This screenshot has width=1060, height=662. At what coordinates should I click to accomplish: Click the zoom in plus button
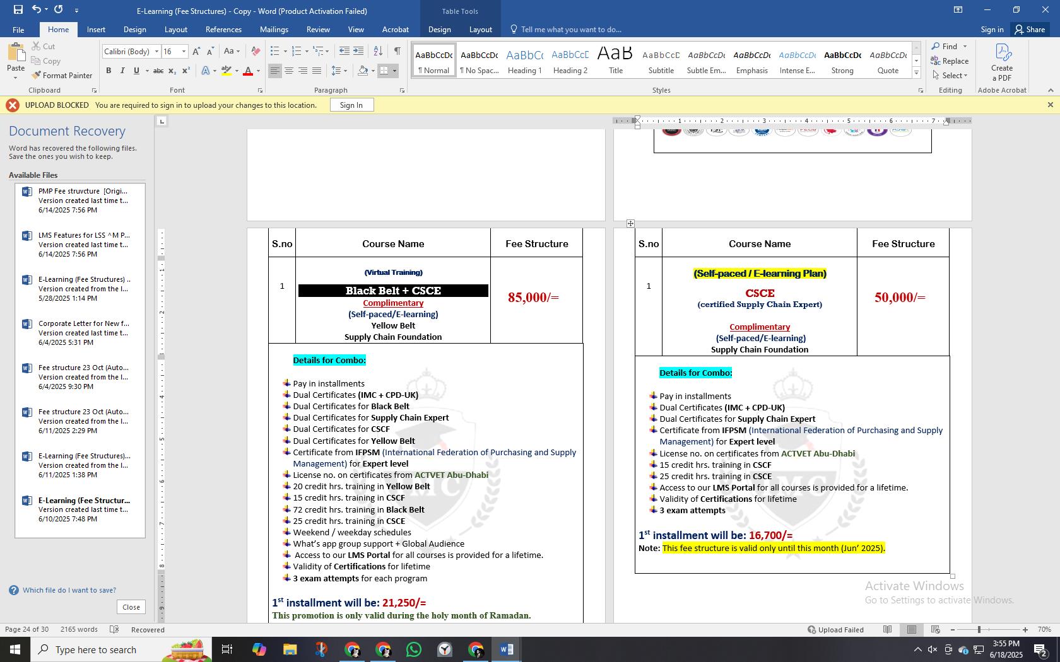(x=1025, y=629)
